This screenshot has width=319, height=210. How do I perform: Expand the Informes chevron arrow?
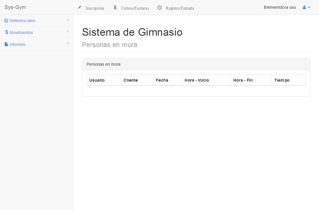(x=68, y=44)
